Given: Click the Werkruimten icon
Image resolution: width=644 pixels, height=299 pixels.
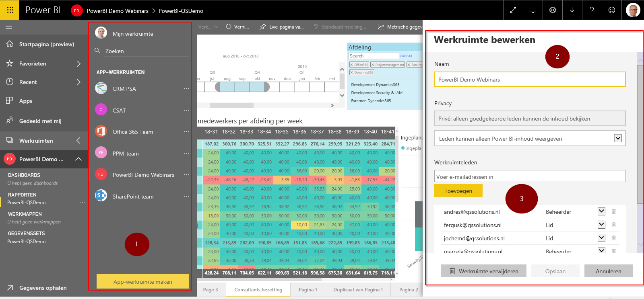Looking at the screenshot, I should click(x=10, y=140).
